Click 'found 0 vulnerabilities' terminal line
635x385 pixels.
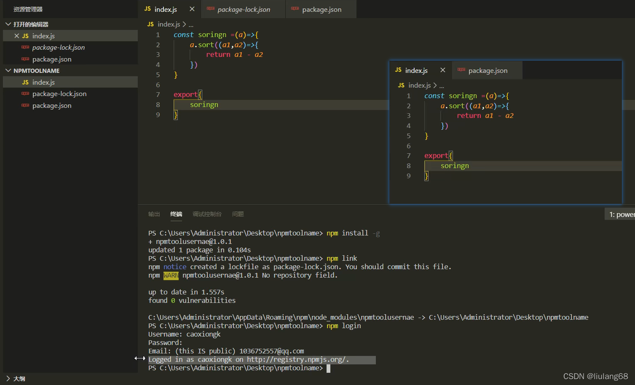point(192,301)
